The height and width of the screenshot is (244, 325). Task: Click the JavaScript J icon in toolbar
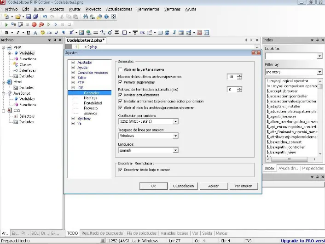(174, 33)
